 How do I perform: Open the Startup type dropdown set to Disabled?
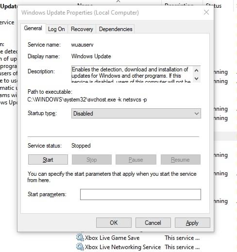pyautogui.click(x=136, y=114)
